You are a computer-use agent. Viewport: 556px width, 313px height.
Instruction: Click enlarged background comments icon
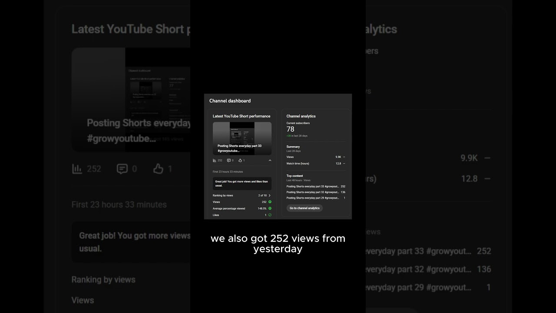point(122,169)
